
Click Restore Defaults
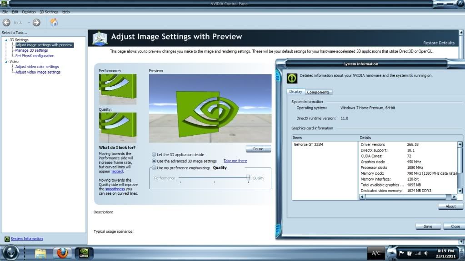pyautogui.click(x=439, y=43)
